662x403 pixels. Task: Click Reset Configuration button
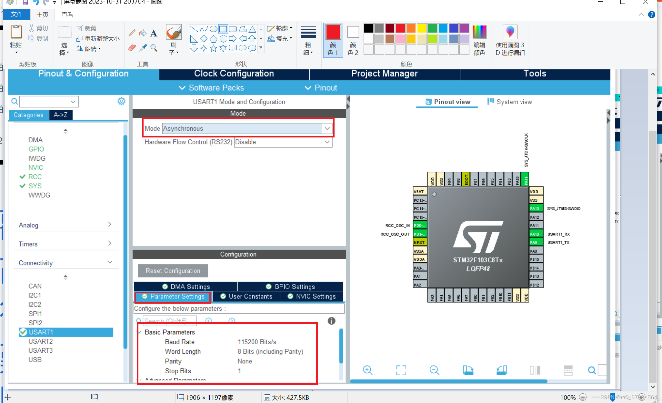coord(173,271)
